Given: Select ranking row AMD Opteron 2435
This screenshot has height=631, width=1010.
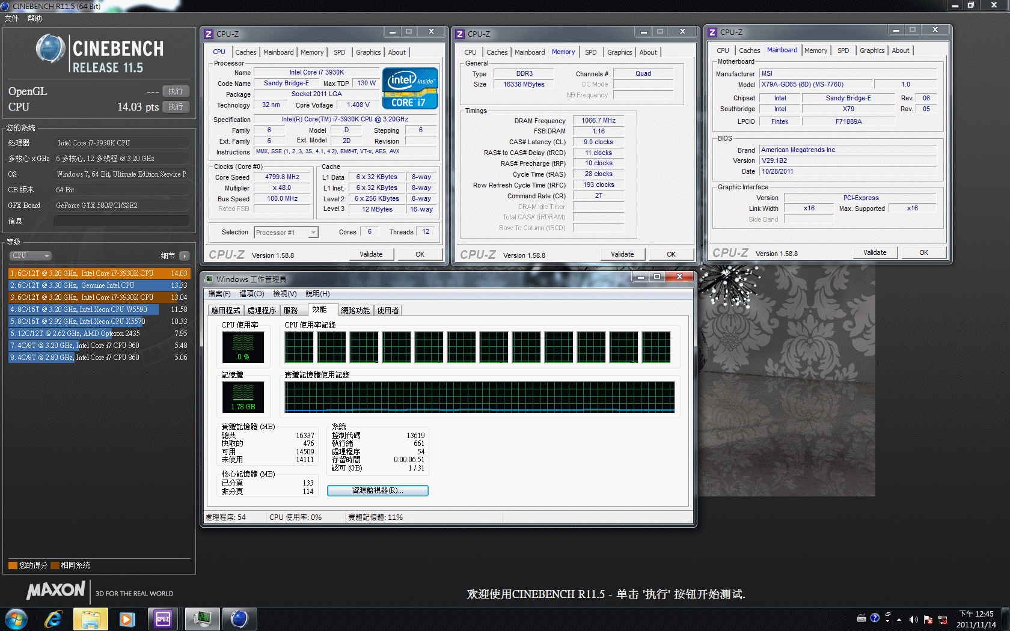Looking at the screenshot, I should tap(99, 334).
